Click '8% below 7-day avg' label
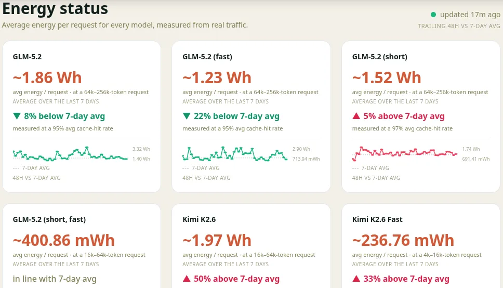The height and width of the screenshot is (288, 503). click(64, 116)
